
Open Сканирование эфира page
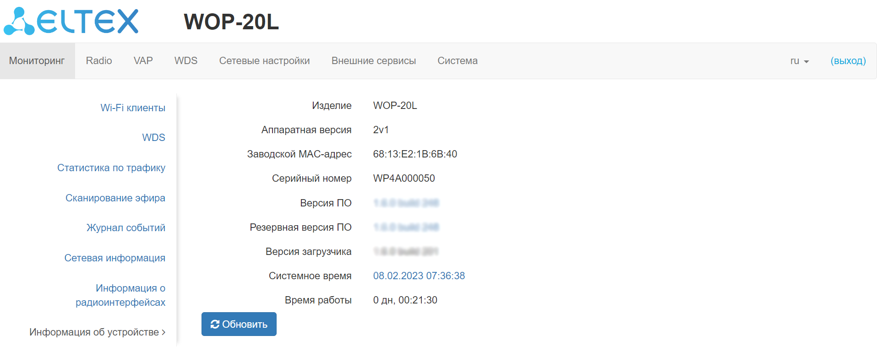click(x=115, y=198)
